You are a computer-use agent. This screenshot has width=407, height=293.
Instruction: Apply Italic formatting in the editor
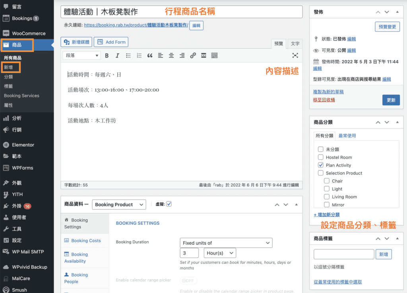pos(117,55)
